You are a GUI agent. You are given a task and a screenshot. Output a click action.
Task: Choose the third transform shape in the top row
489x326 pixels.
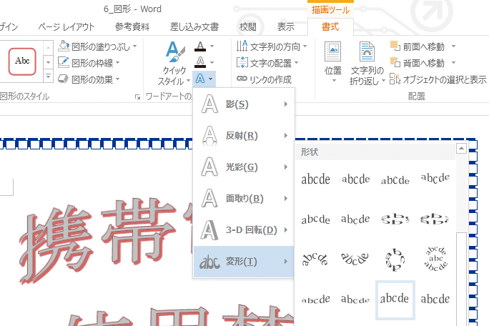(x=395, y=179)
